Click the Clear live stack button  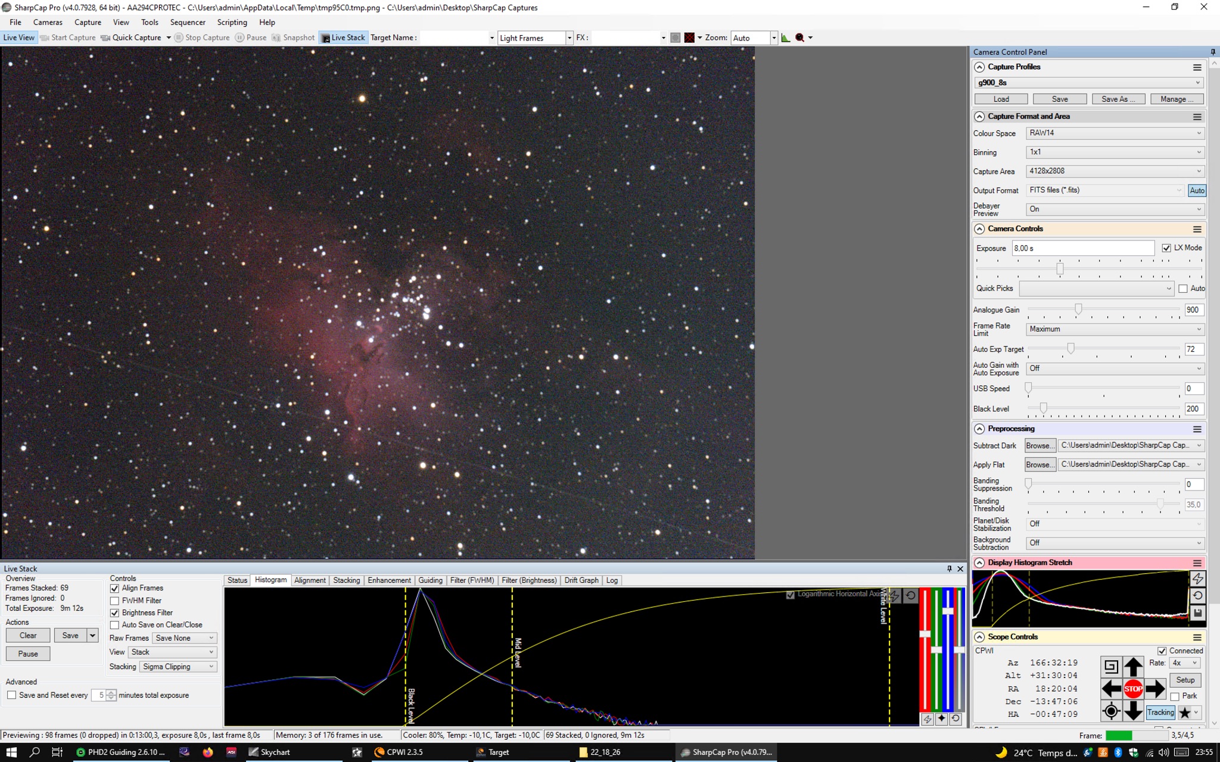tap(28, 636)
